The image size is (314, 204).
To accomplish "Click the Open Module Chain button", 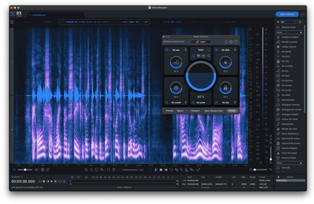I will 214,111.
